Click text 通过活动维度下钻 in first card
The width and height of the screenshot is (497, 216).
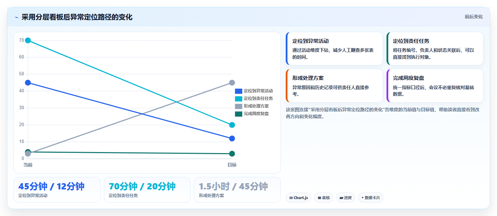pos(310,50)
